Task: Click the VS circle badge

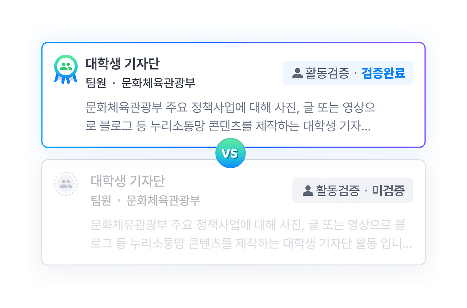Action: [x=230, y=153]
